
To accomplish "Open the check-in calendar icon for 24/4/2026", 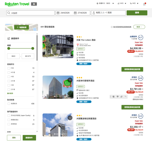I will [58, 13].
